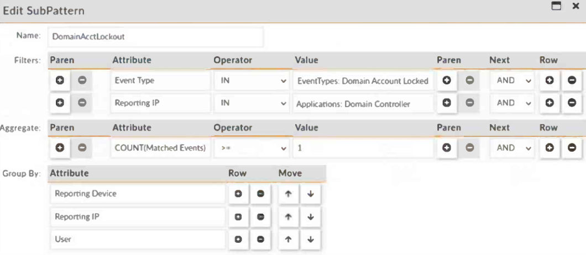Click the Domain Account Locked value field
Image resolution: width=586 pixels, height=255 pixels.
click(362, 81)
